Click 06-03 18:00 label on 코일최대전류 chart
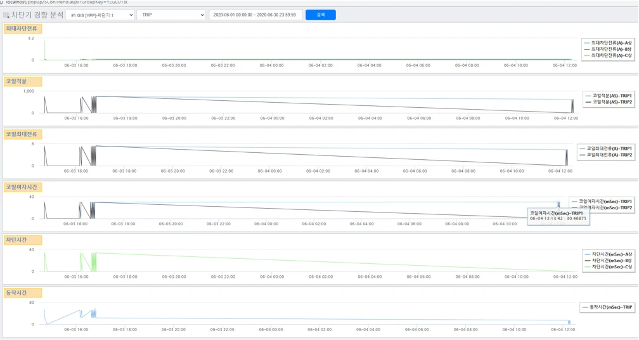Screen dimensions: 639x340 [124, 171]
